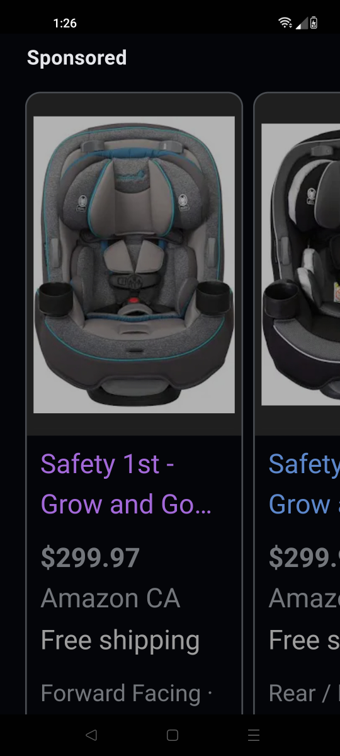Tap the partially visible seller on second card
Screen dimensions: 340x756
point(304,598)
